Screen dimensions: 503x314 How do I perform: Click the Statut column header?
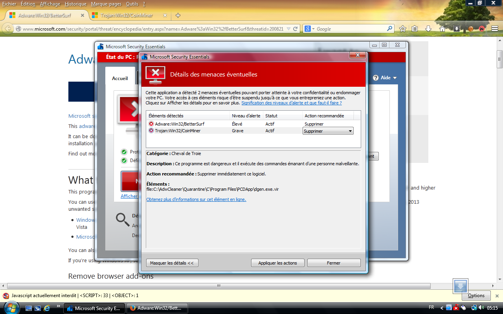click(x=283, y=116)
